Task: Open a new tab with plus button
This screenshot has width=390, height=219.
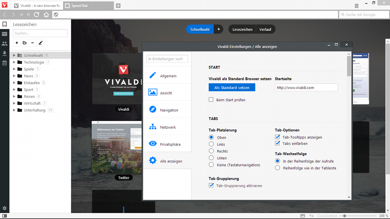Action: (118, 6)
